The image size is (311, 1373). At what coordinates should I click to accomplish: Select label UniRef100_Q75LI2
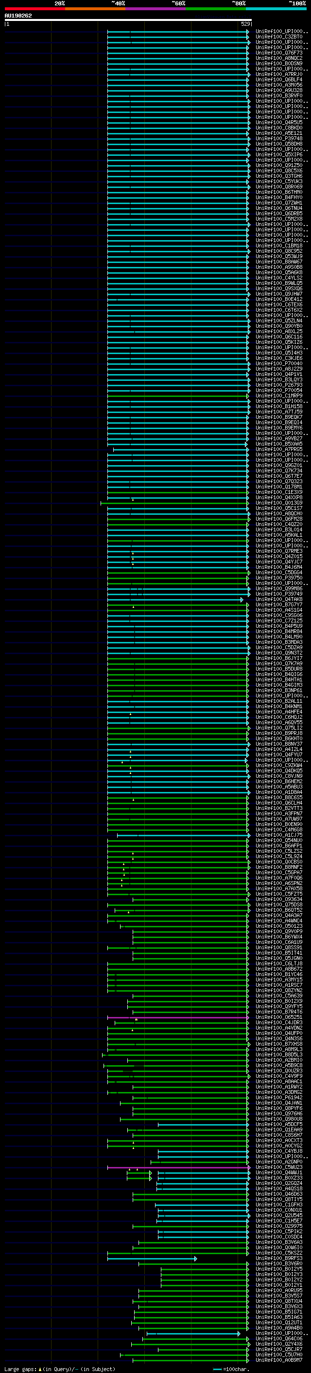click(x=279, y=728)
